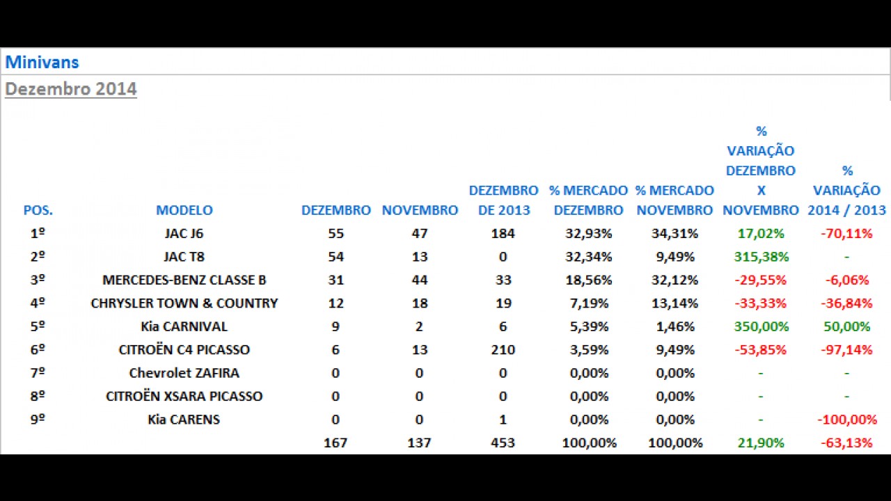The width and height of the screenshot is (891, 501).
Task: Click the Chevrolet ZAFIRA model cell
Action: pyautogui.click(x=184, y=373)
